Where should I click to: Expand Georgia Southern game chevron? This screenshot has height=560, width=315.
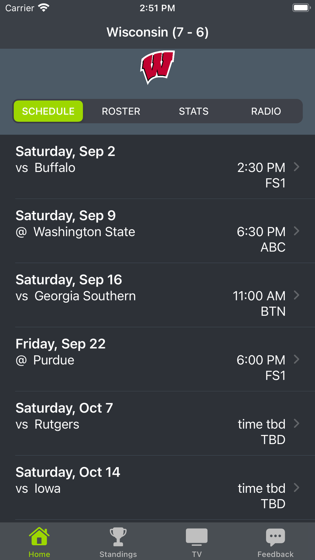coord(296,295)
